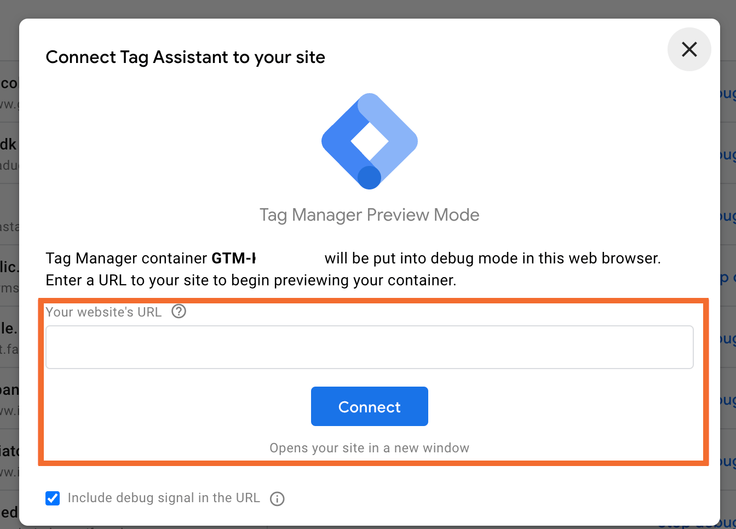Select the bold GTM container ID text
Viewport: 736px width, 529px height.
tap(234, 258)
